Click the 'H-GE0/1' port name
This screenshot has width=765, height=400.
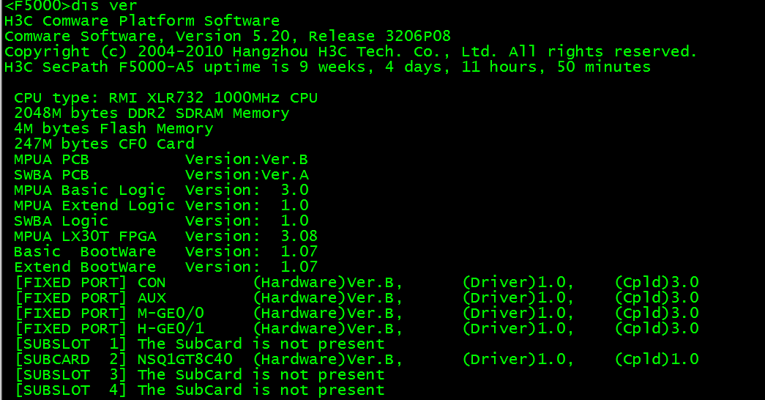pos(171,329)
